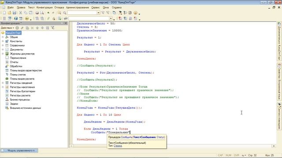The width and height of the screenshot is (282, 158).
Task: Save the configuration with the floppy disk icon
Action: (x=15, y=13)
